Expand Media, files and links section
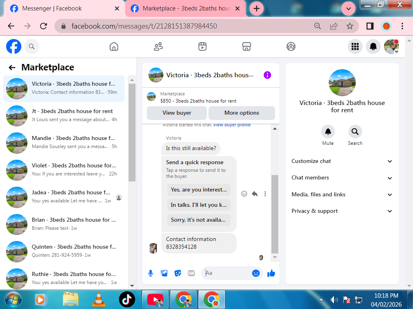Screen dimensions: 413x309 point(342,194)
